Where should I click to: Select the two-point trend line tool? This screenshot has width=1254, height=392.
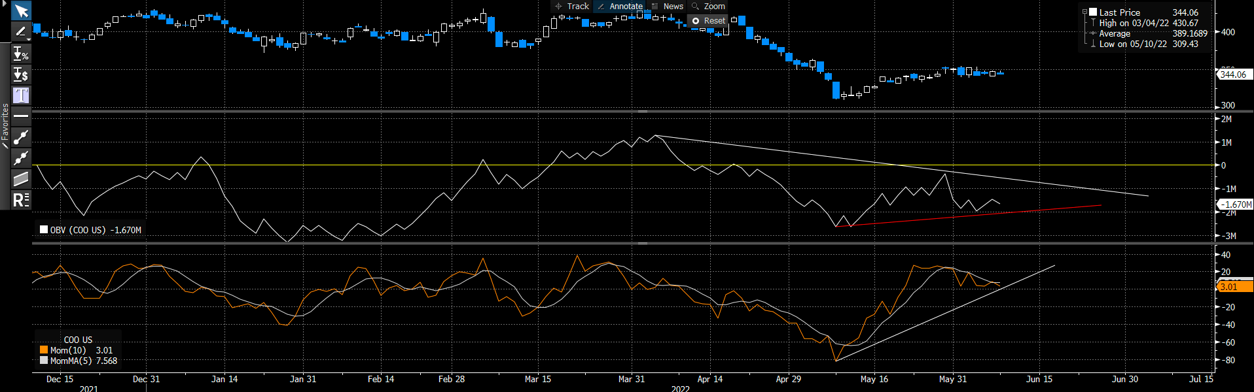pos(21,137)
